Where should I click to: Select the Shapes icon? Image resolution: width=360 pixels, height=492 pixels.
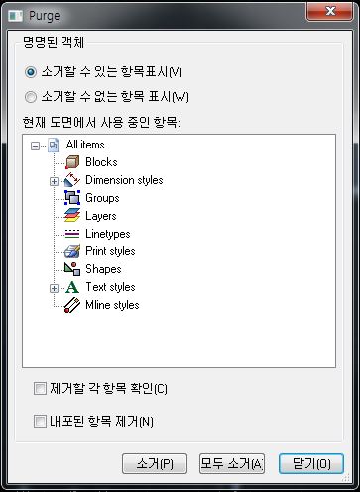click(72, 269)
